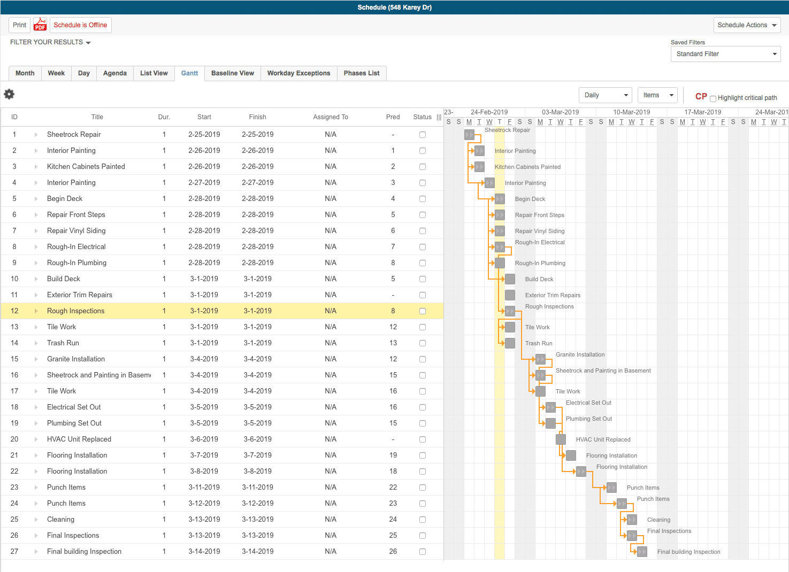Click the Print button
Screen dimensions: 789x572
tap(20, 25)
